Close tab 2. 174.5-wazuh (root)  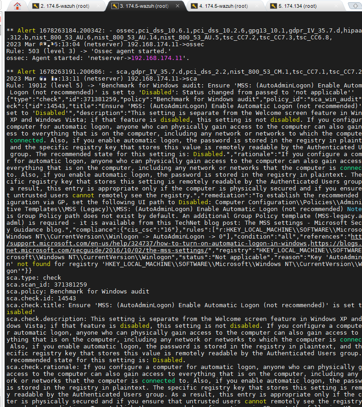click(x=98, y=6)
